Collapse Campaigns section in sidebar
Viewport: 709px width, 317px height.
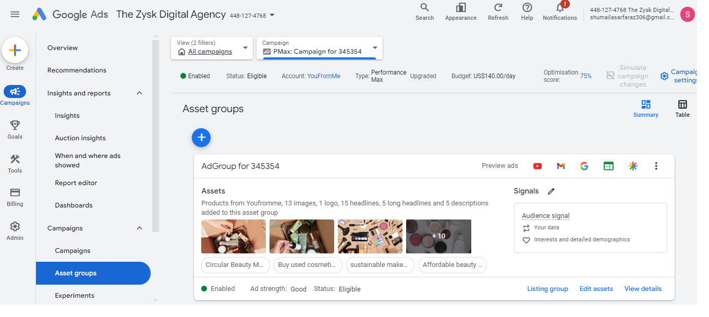tap(139, 228)
